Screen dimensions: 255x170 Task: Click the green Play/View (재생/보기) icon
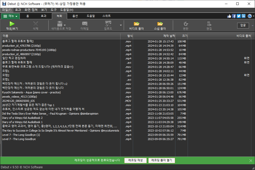coord(12,24)
